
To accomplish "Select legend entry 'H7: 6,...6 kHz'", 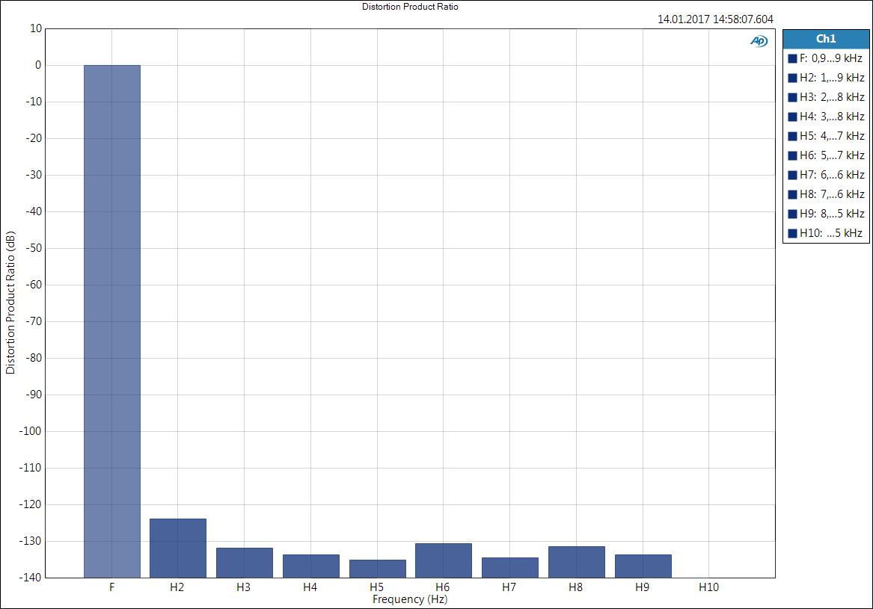I will coord(826,175).
